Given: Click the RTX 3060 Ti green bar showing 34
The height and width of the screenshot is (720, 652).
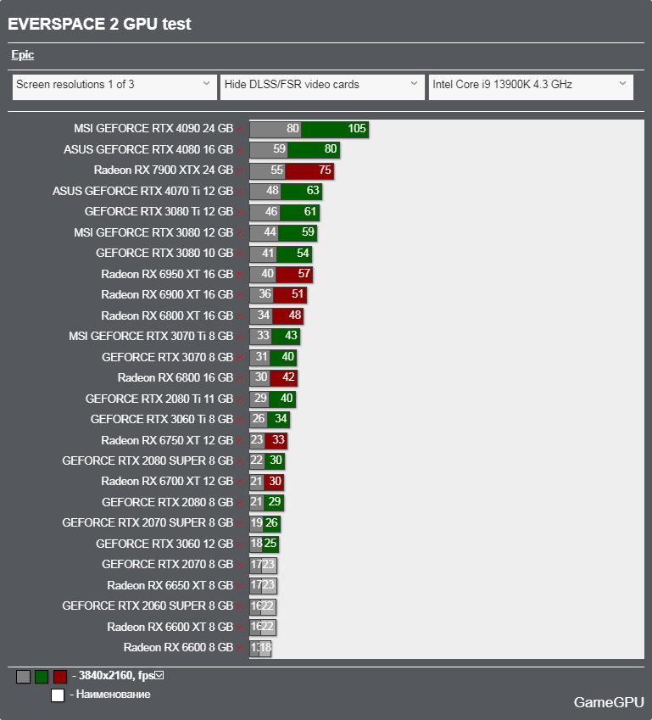Looking at the screenshot, I should (278, 420).
